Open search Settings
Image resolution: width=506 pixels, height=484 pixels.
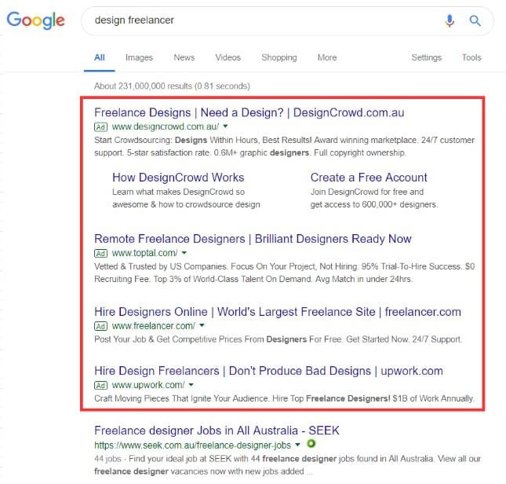[x=426, y=57]
